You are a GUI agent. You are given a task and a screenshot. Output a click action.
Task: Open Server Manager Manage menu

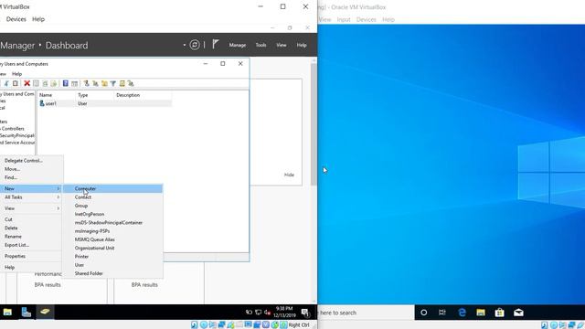coord(238,45)
